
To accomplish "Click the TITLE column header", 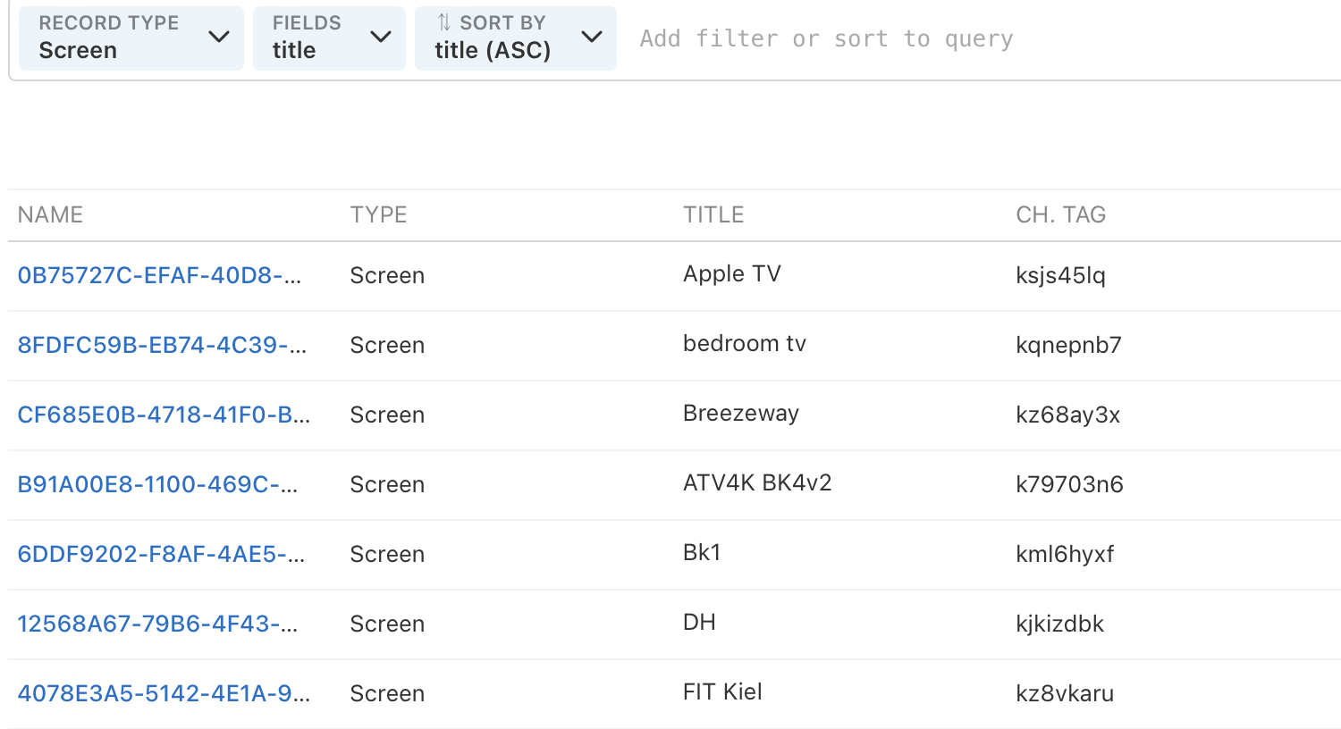I will [713, 214].
